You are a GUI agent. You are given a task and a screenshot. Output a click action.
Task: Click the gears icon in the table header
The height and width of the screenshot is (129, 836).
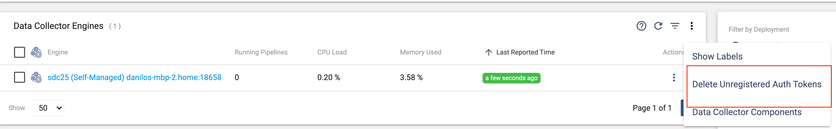36,52
